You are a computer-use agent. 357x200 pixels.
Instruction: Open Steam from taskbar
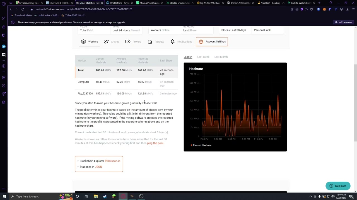[105, 196]
